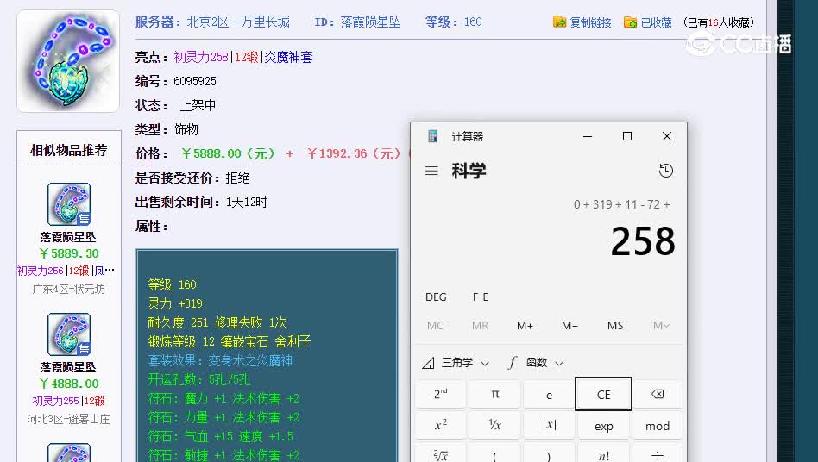
Task: Open the calculator navigation hamburger menu
Action: pyautogui.click(x=431, y=171)
